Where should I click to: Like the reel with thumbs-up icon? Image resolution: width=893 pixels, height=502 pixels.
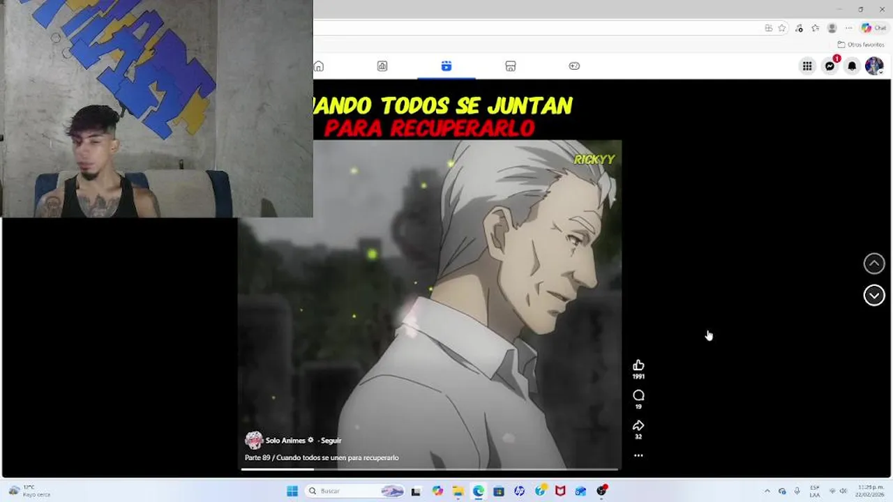click(x=638, y=365)
